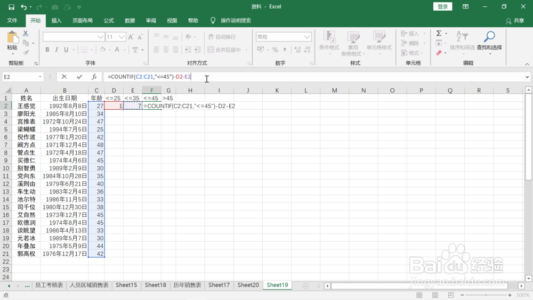Undo the last action
The height and width of the screenshot is (300, 533).
pos(23,7)
